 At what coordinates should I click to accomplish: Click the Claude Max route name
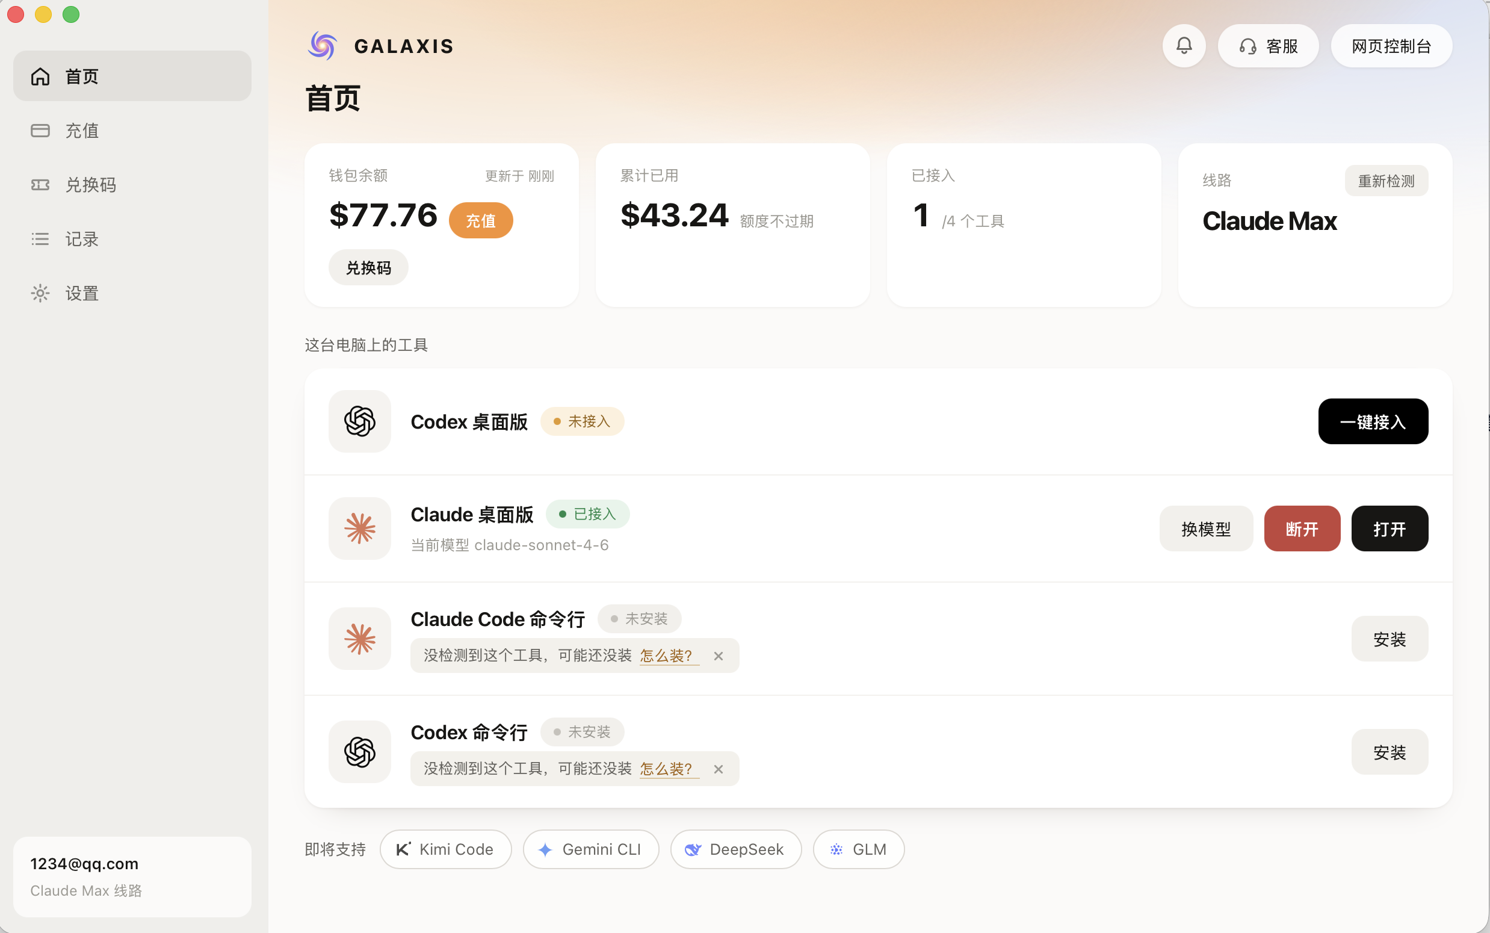pos(1269,221)
